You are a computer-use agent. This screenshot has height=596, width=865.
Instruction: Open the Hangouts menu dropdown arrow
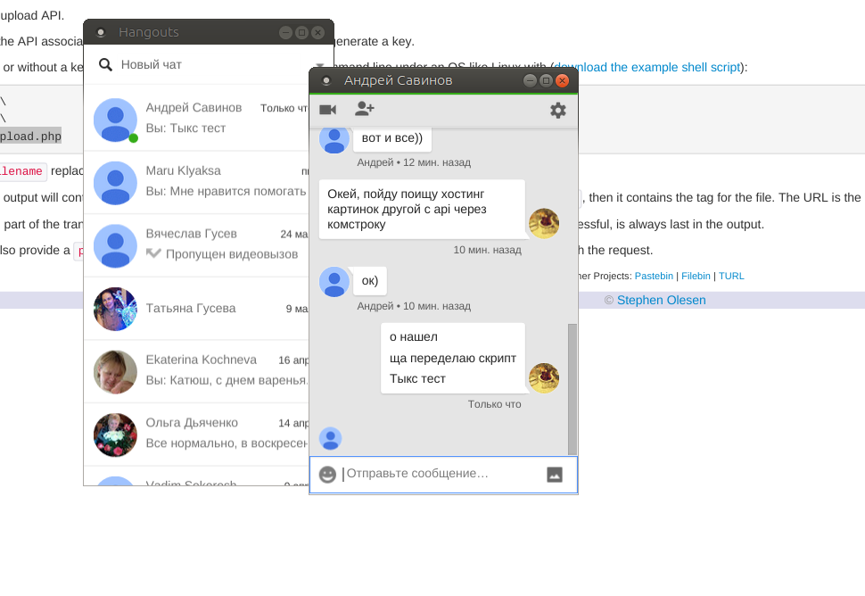(x=319, y=65)
